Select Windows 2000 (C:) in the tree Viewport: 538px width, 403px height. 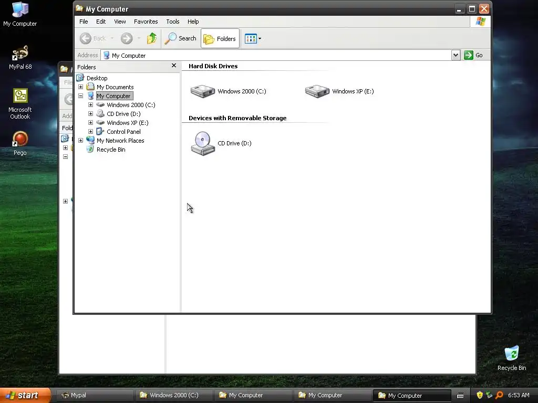131,105
